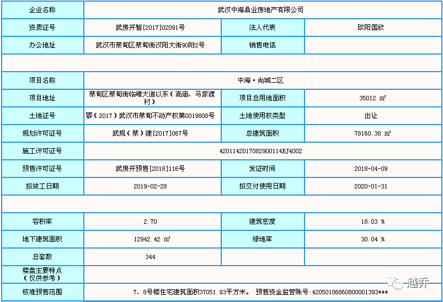
Task: Select plot ratio value 2.70
Action: click(x=150, y=222)
